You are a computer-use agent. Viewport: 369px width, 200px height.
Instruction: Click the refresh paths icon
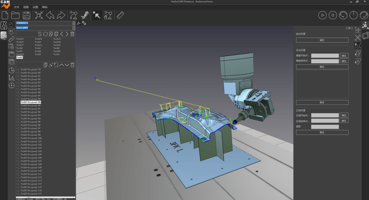(x=45, y=34)
